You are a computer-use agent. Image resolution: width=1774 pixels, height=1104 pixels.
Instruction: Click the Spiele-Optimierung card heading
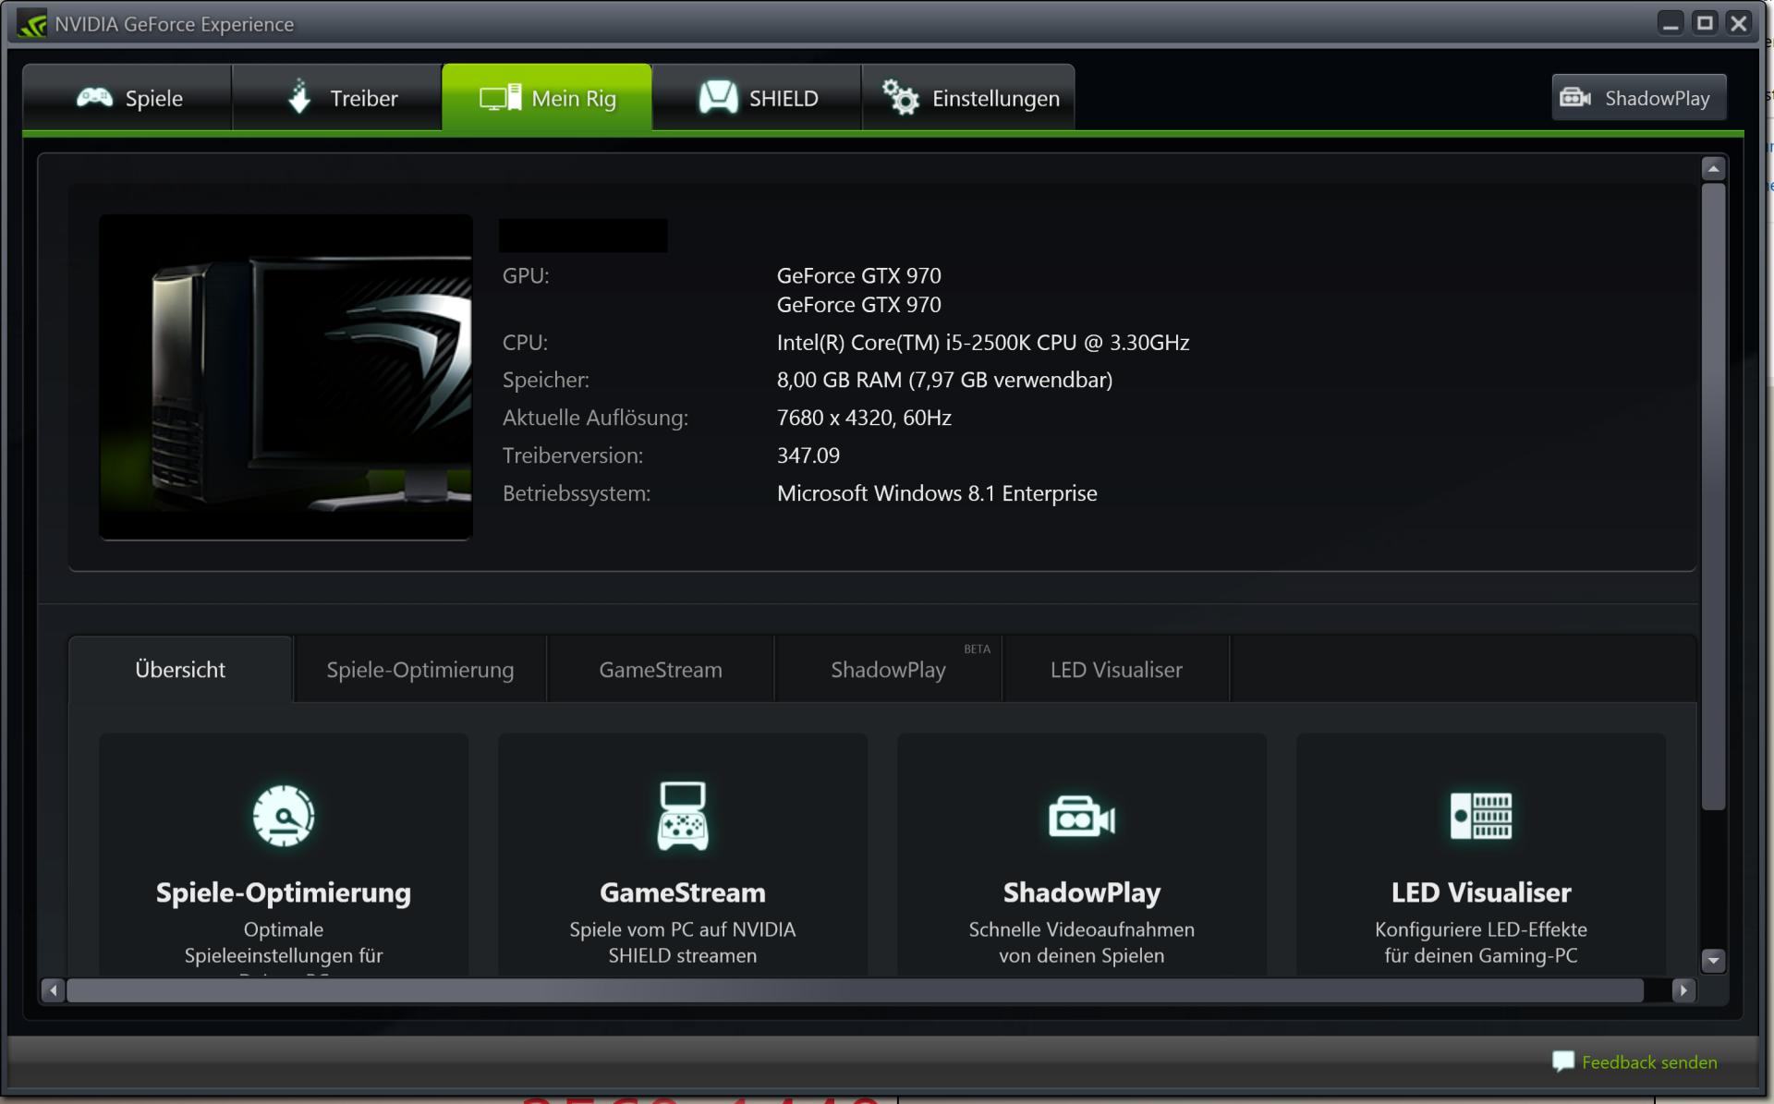pos(284,892)
